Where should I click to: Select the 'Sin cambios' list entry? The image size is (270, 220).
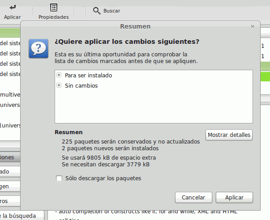pyautogui.click(x=81, y=85)
